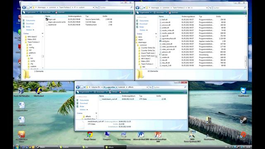Launch Microsoft Word desktop shortcut
This screenshot has width=265, height=149.
[x=141, y=136]
